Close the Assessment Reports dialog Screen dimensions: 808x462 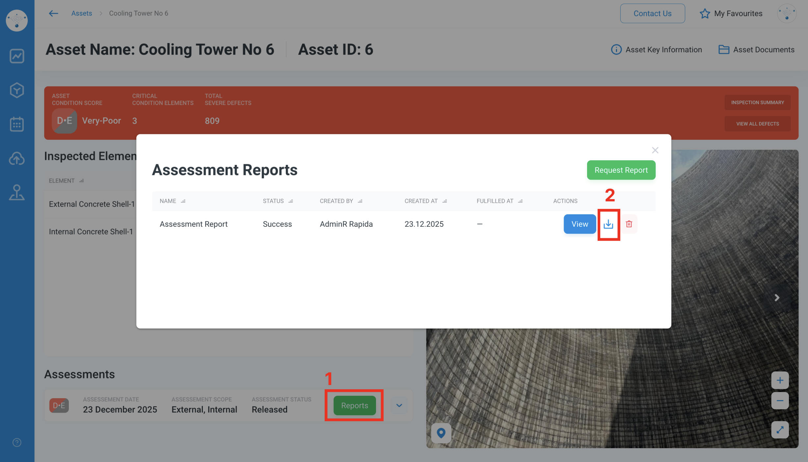pyautogui.click(x=655, y=150)
